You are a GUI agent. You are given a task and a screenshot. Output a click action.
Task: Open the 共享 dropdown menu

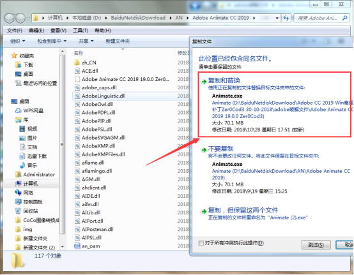pos(86,41)
